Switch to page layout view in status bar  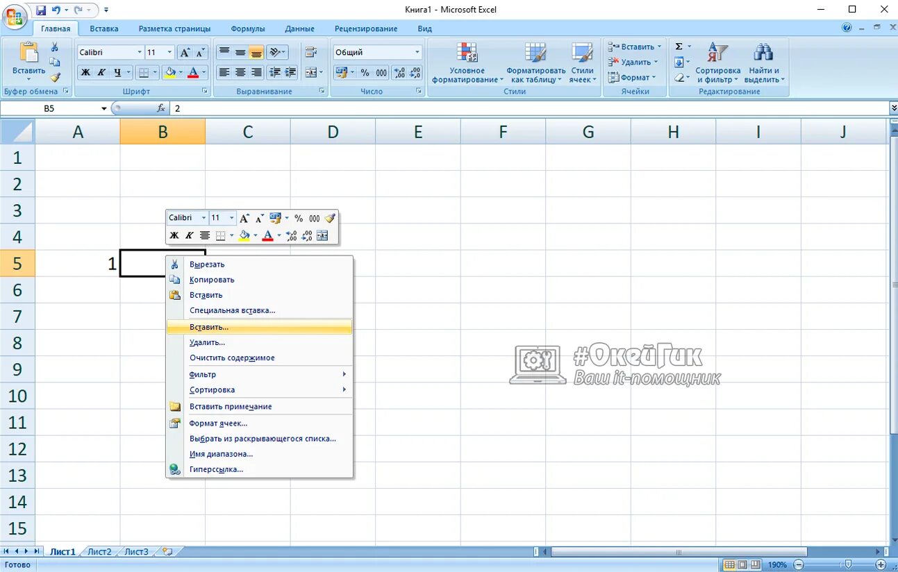[742, 565]
